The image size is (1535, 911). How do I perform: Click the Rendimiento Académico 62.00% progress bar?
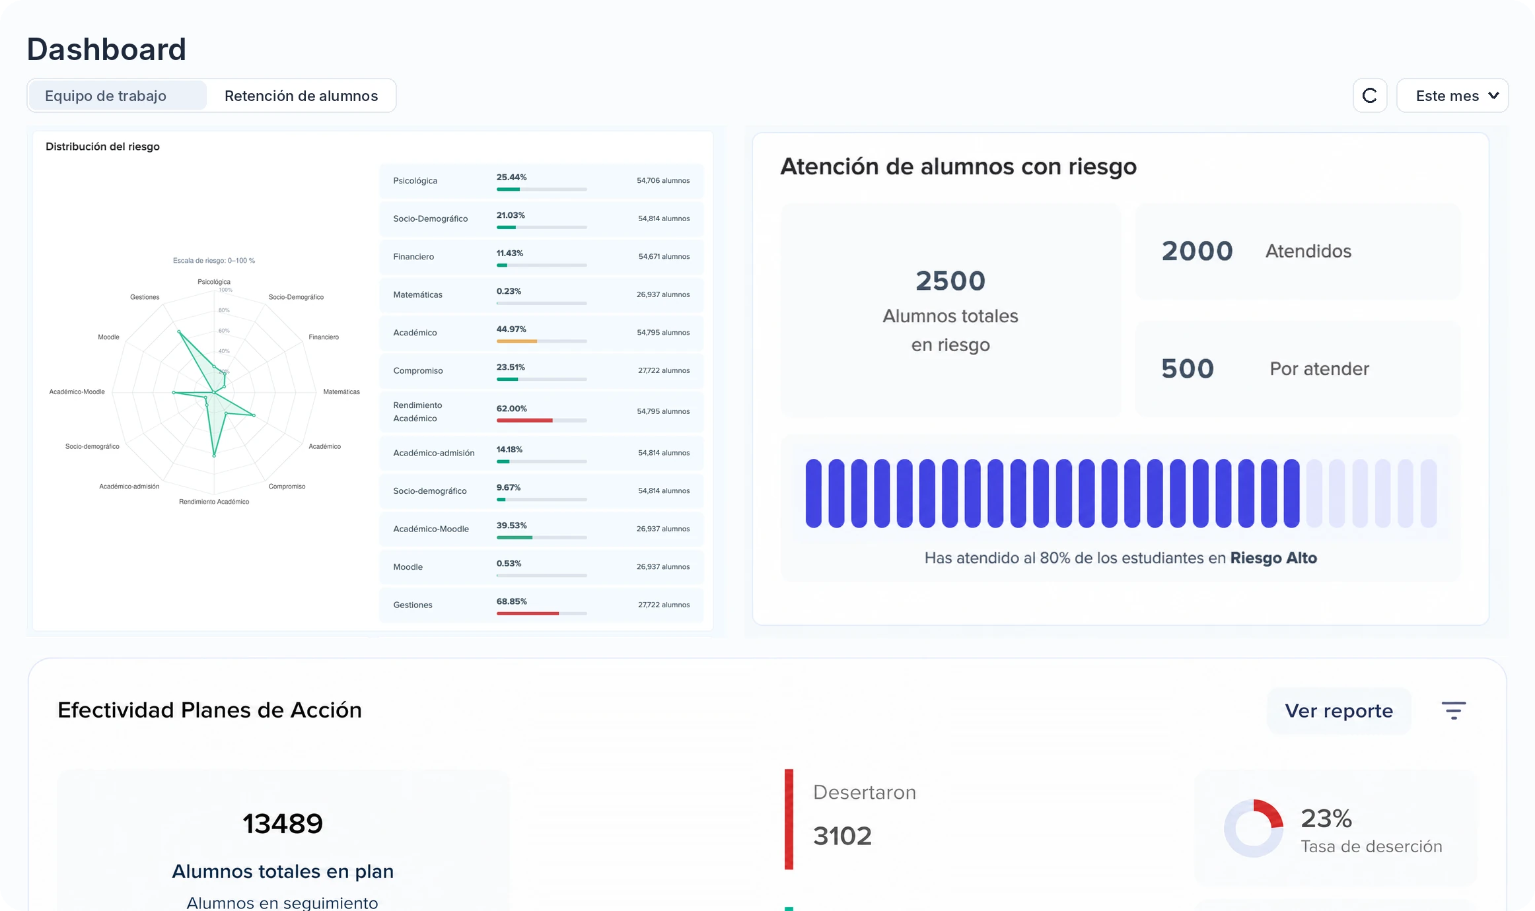[542, 421]
